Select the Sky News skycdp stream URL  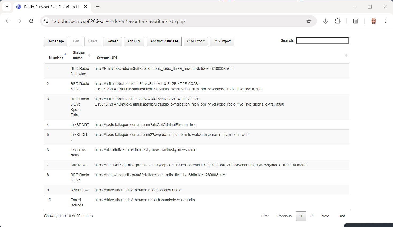click(201, 165)
